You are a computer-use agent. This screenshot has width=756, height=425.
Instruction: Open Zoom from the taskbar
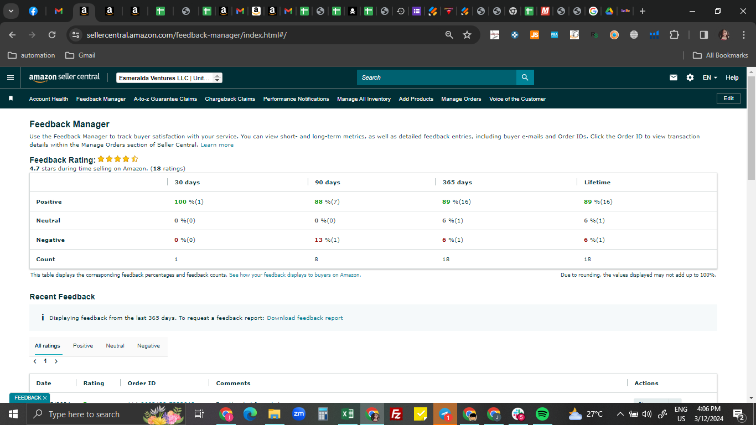click(299, 414)
